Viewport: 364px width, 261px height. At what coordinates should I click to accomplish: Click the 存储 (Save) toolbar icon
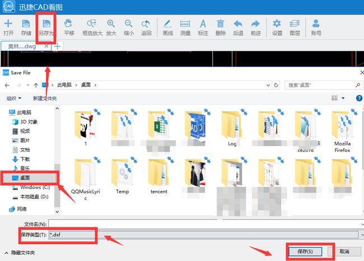coord(26,27)
